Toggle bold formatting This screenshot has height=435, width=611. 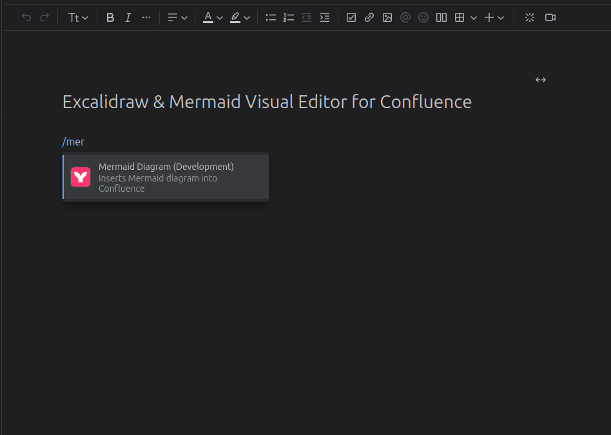(x=110, y=17)
